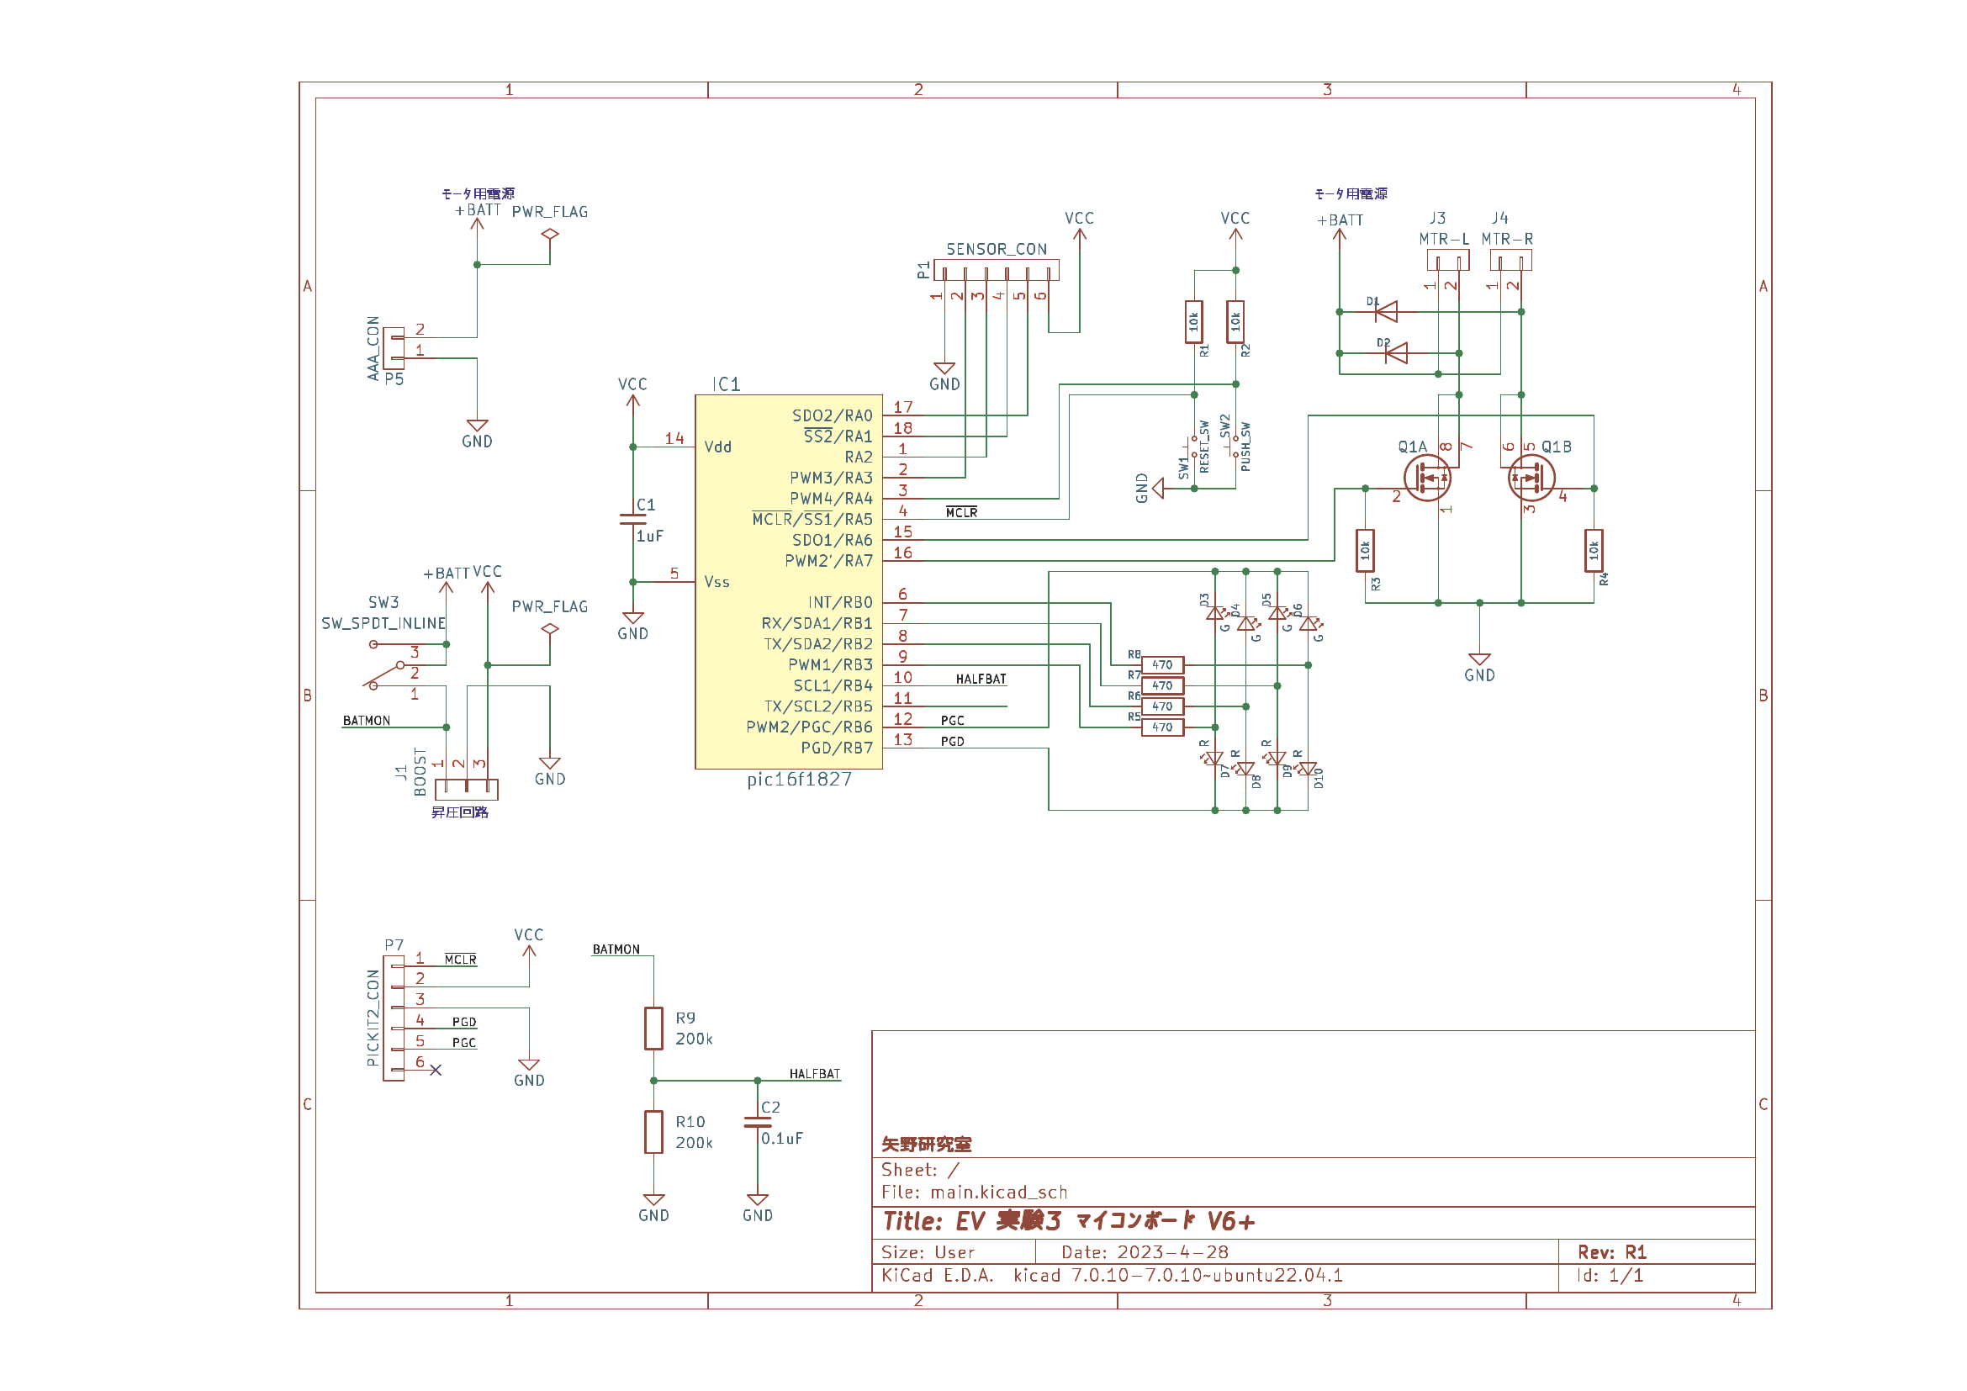Click the no-connect X on P7 pin 6
This screenshot has height=1391, width=1967.
436,1071
